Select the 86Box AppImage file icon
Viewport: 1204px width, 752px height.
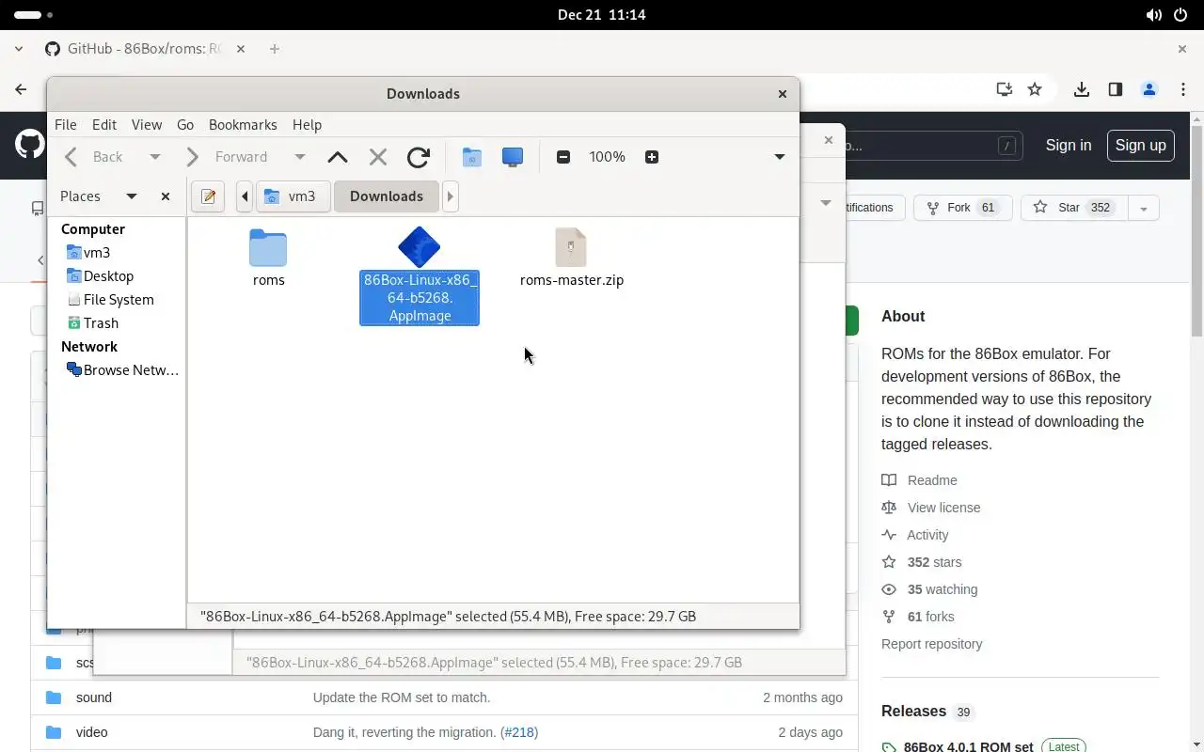point(419,246)
